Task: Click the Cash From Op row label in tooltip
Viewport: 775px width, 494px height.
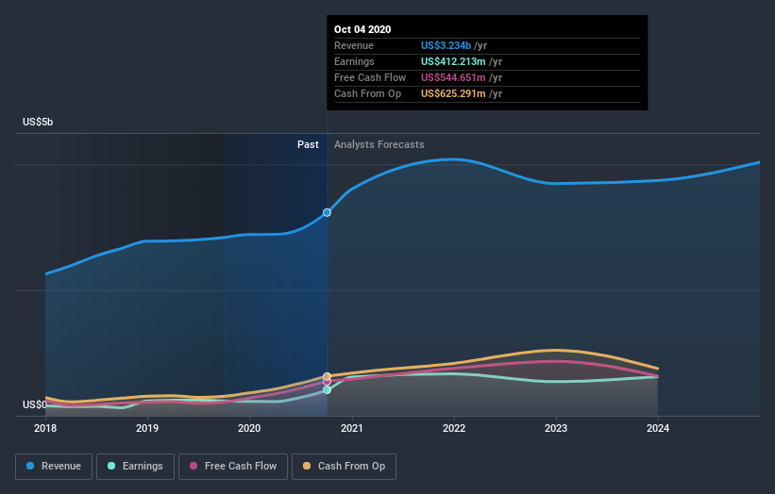Action: [x=368, y=93]
